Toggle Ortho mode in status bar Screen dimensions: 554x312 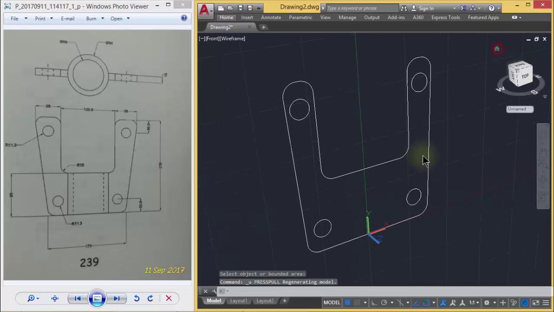(x=374, y=302)
